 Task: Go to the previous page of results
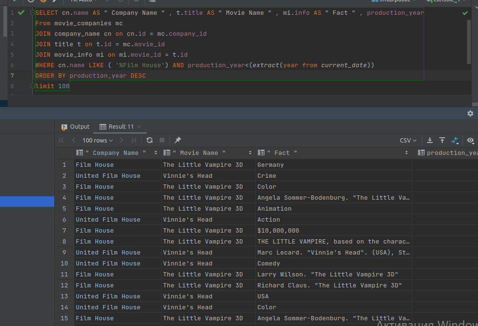point(73,140)
